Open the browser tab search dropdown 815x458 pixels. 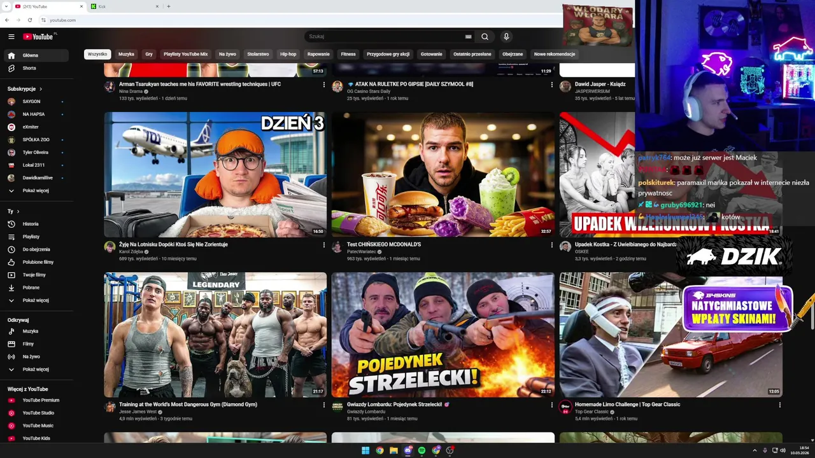[5, 6]
